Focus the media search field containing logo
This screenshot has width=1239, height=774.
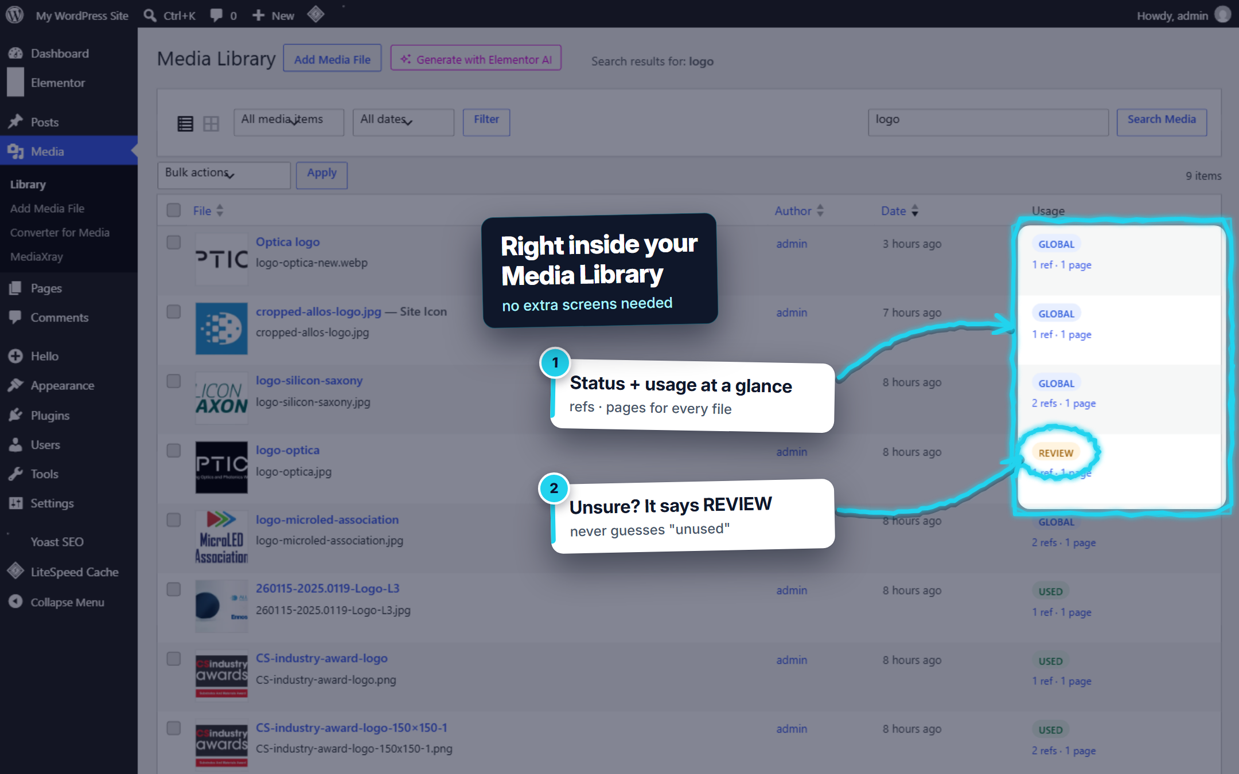pyautogui.click(x=988, y=122)
